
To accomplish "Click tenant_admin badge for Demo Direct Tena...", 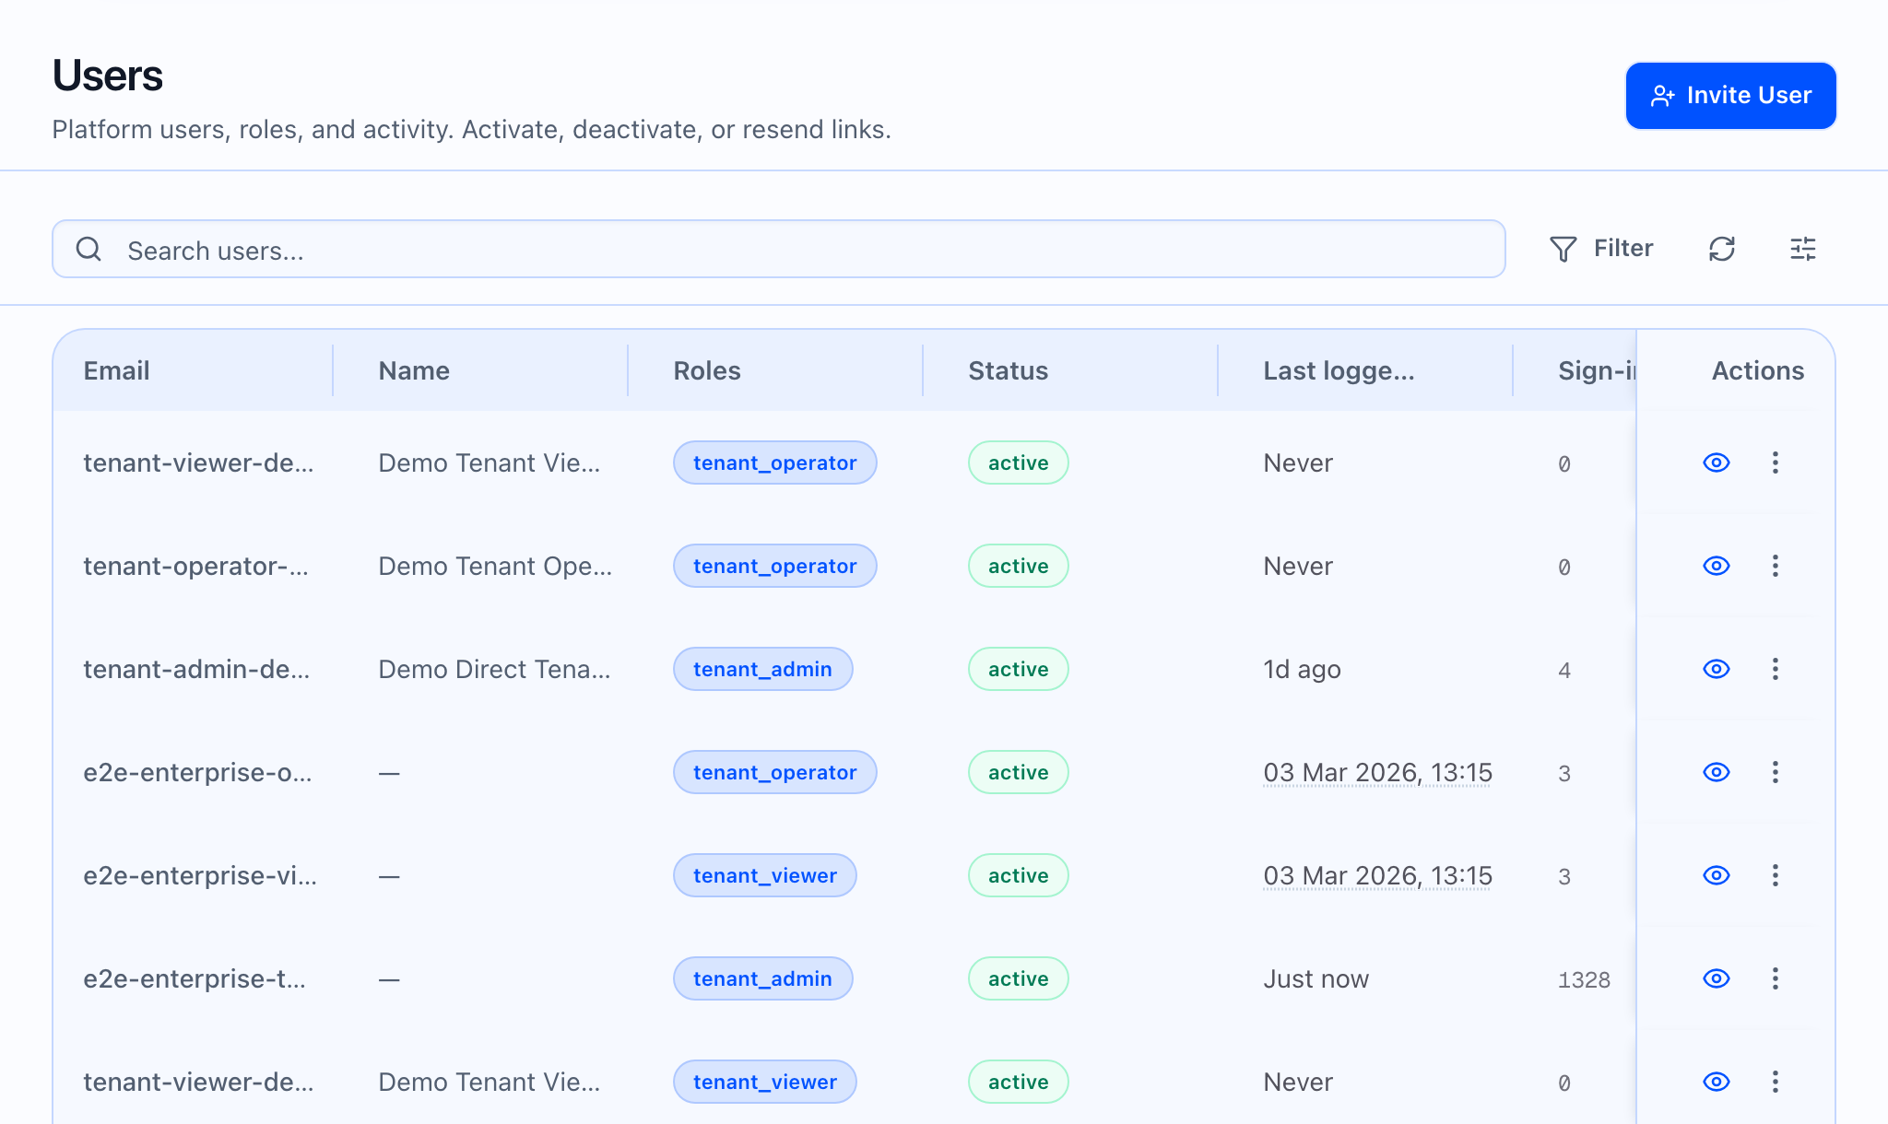I will click(762, 669).
